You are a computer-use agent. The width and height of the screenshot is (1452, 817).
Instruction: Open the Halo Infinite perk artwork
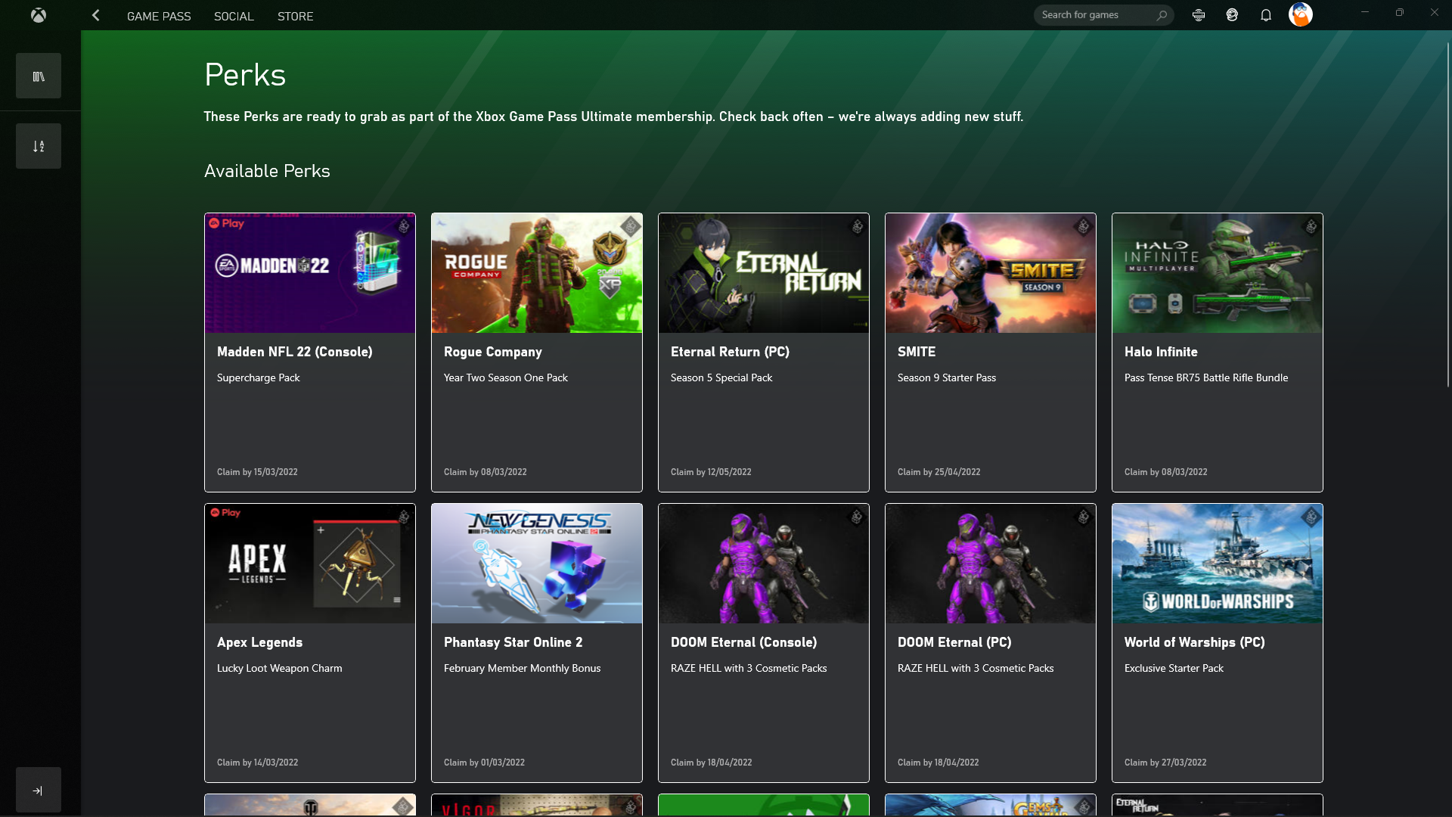1218,273
